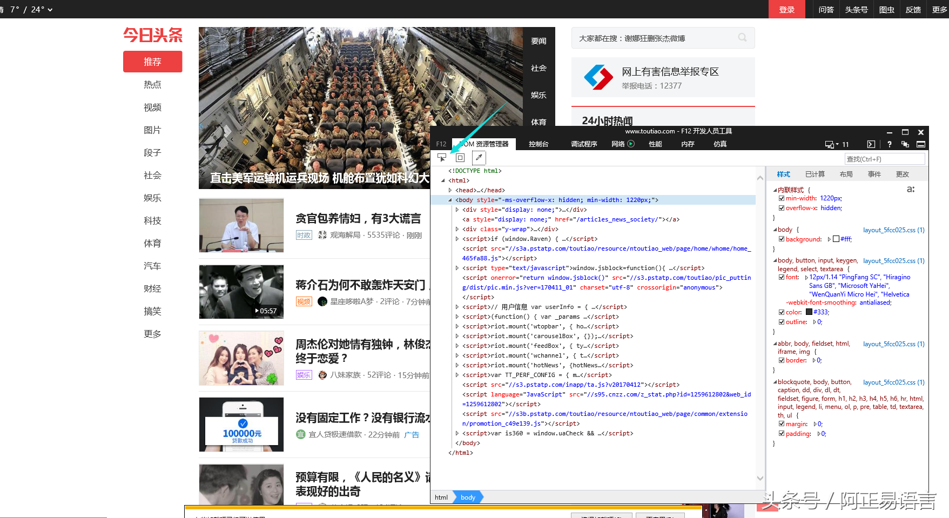Click the Toutiao 今日头条 logo
The height and width of the screenshot is (518, 949).
click(x=153, y=35)
